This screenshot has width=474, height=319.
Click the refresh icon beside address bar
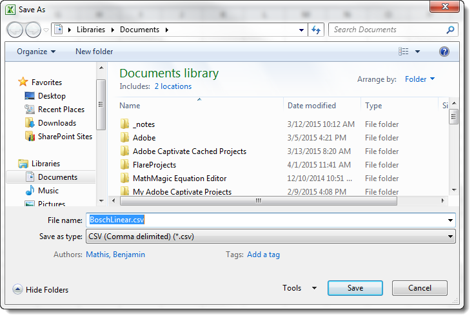point(316,30)
